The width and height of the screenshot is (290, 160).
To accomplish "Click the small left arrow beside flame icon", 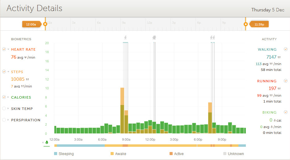I will tap(43, 142).
